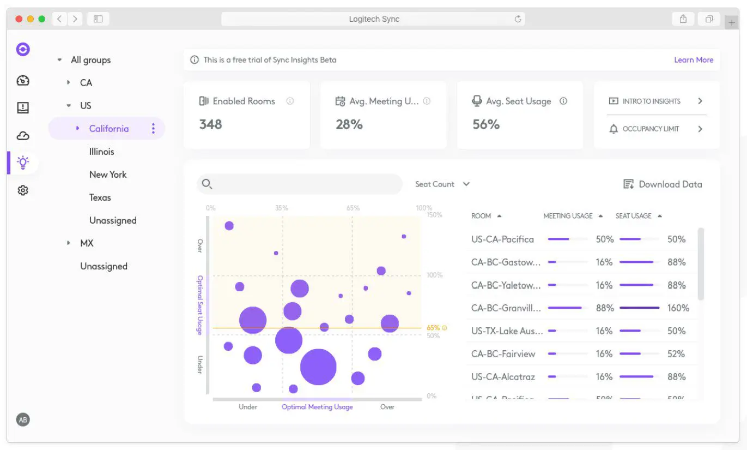Open the cloud icon in sidebar
The image size is (747, 450).
click(23, 135)
